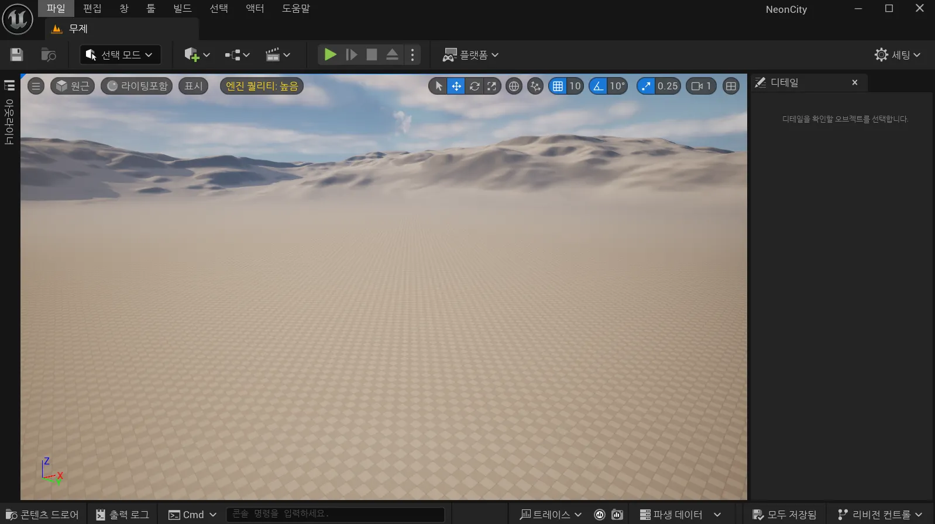The height and width of the screenshot is (524, 935).
Task: Click the 디테일 pencil icon in the panel tab
Action: coord(760,82)
